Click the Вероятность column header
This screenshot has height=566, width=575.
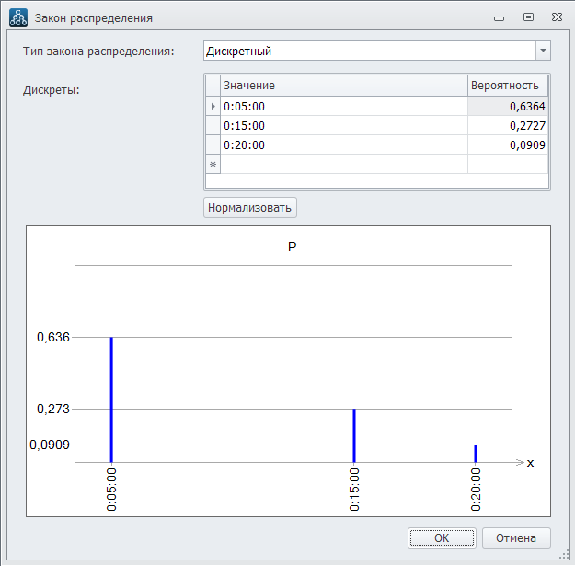pos(507,86)
